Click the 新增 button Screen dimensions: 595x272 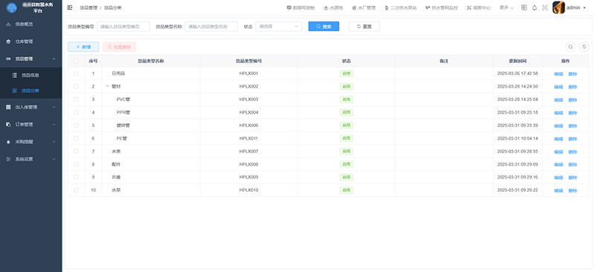coord(83,47)
